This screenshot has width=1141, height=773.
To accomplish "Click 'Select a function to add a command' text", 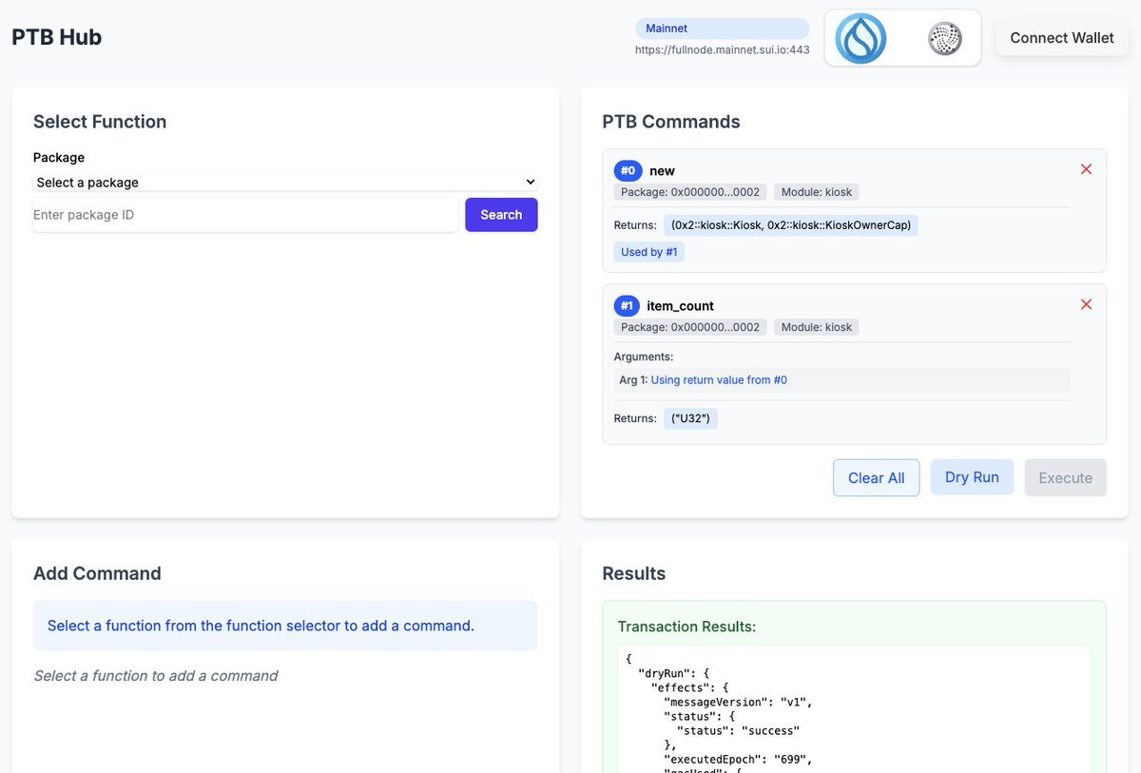I will pyautogui.click(x=156, y=676).
